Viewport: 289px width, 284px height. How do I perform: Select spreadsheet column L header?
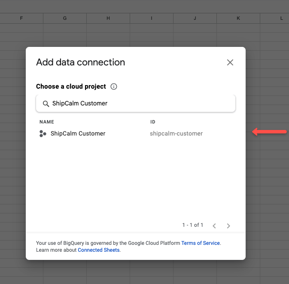pos(275,18)
